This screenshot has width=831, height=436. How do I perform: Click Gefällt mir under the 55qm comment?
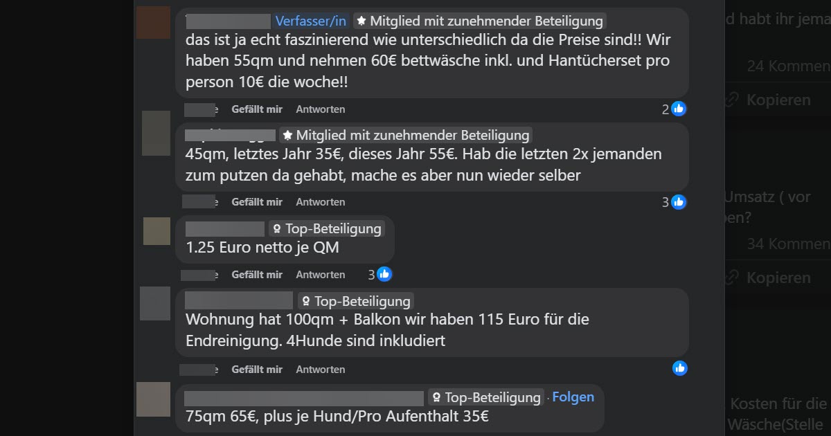pos(257,109)
